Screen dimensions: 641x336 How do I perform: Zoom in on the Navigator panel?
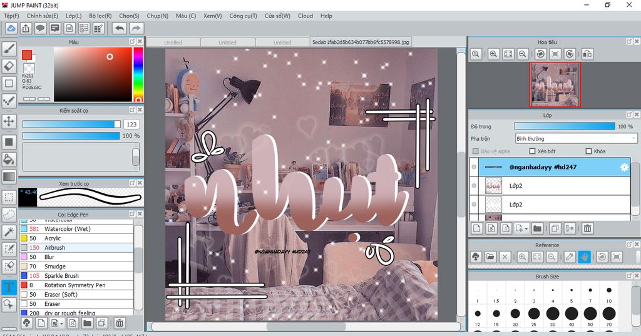coord(493,54)
